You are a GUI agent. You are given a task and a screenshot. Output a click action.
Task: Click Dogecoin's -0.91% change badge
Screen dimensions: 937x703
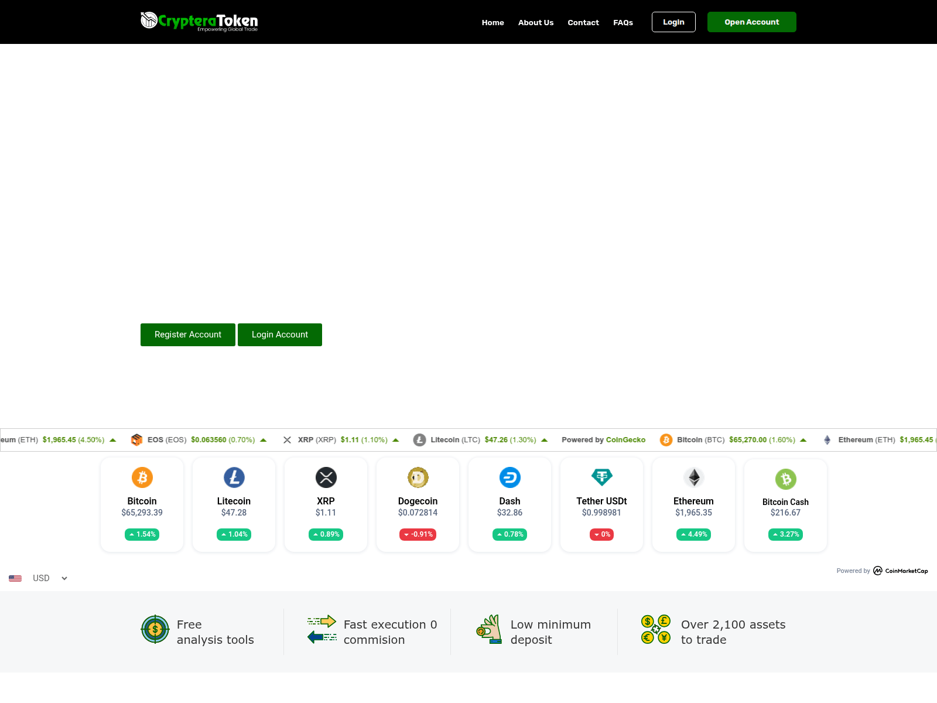pos(418,534)
